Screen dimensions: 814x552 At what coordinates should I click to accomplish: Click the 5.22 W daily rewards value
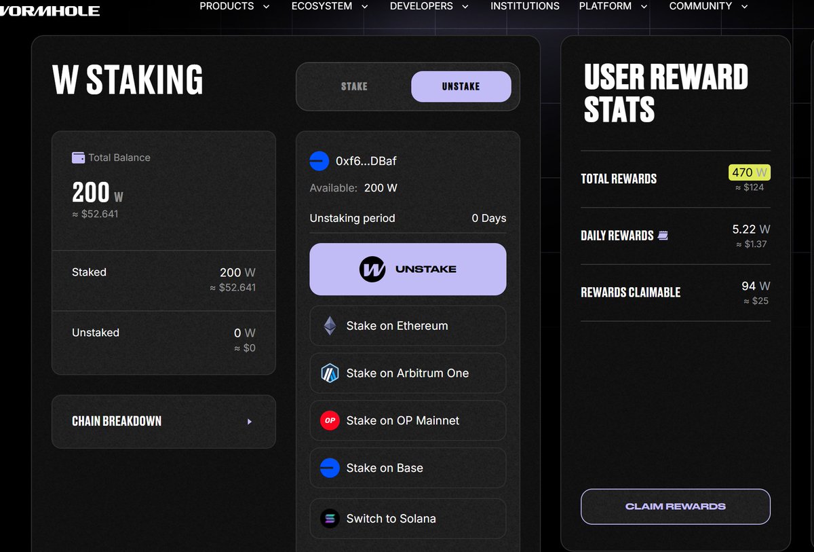(752, 229)
